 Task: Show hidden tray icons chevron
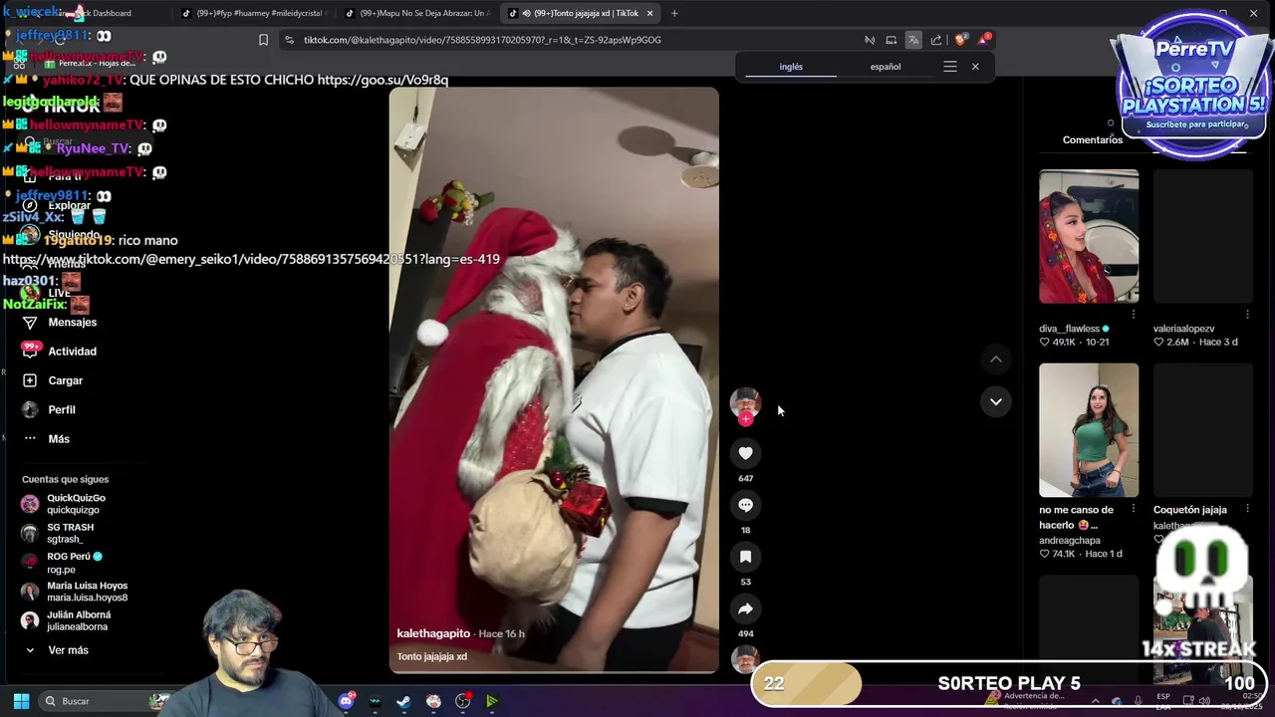(1095, 701)
